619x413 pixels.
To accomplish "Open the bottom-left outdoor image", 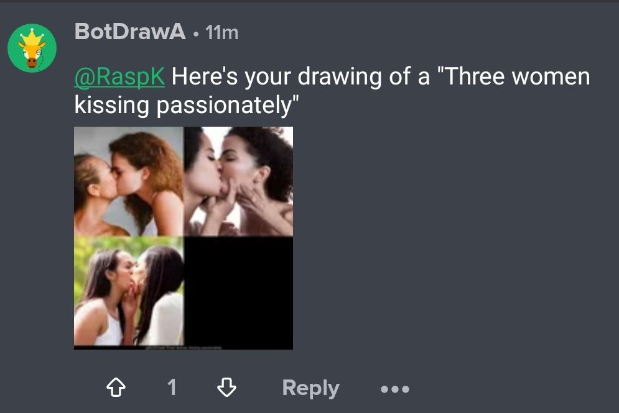I will point(129,291).
